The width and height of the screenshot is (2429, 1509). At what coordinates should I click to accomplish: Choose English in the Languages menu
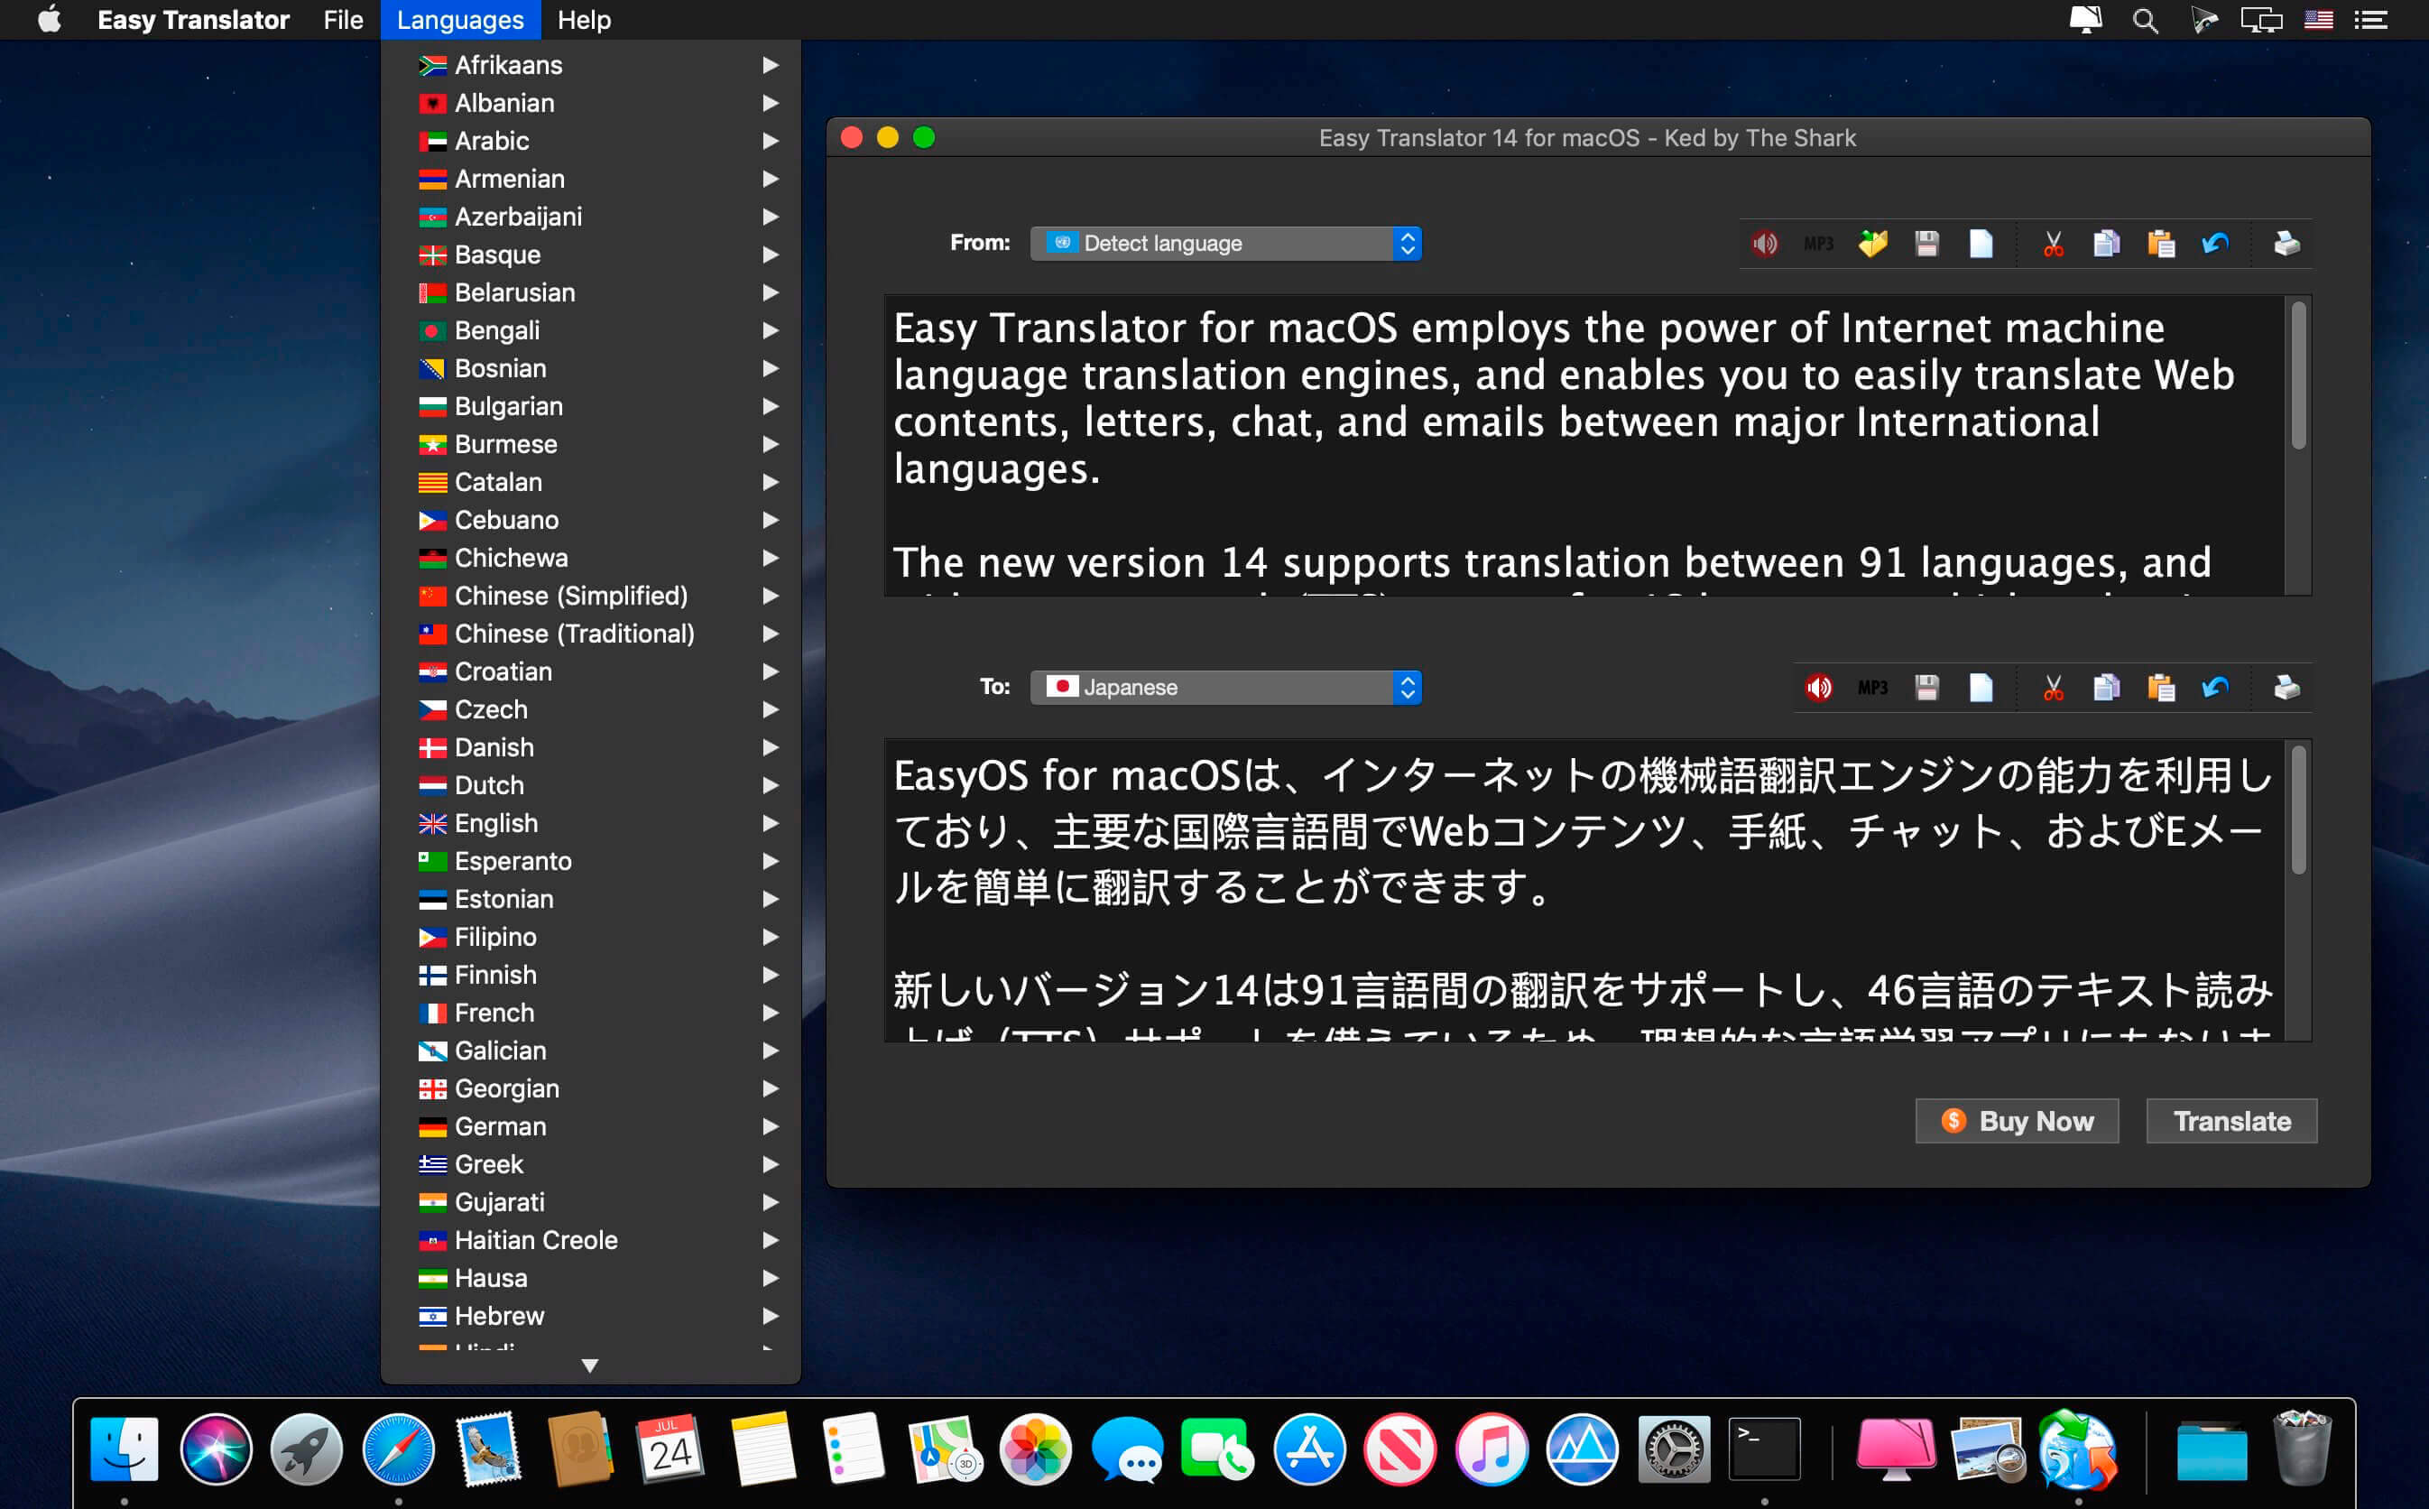click(x=590, y=823)
